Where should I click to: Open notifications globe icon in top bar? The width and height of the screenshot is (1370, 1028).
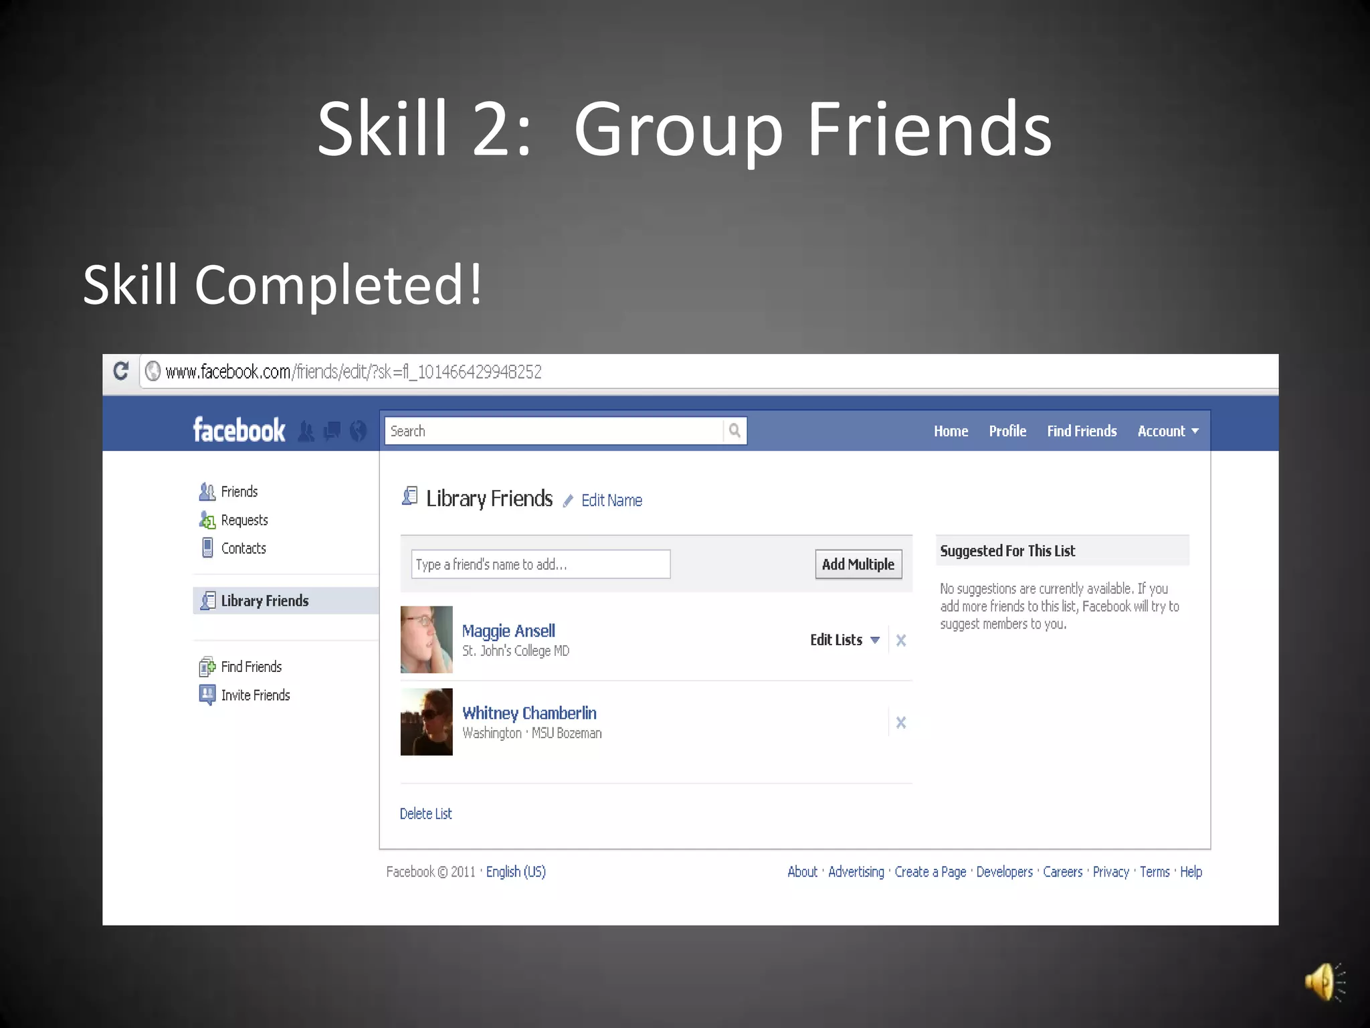click(x=359, y=431)
